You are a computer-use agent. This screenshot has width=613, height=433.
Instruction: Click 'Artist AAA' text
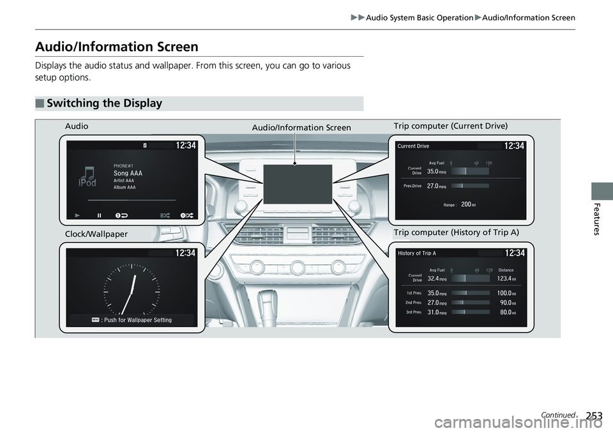coord(123,180)
